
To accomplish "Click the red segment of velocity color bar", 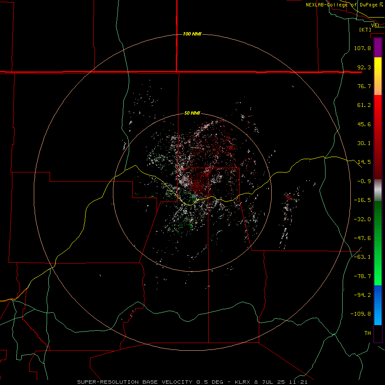I will pos(378,137).
